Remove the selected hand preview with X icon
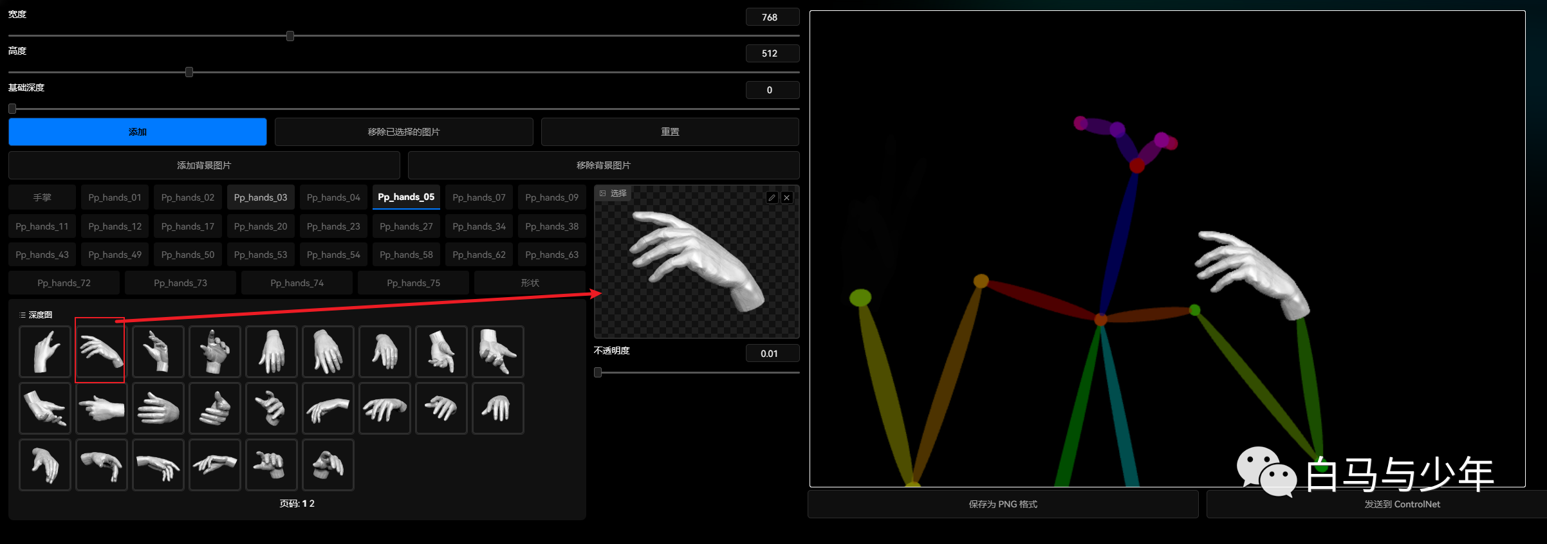The height and width of the screenshot is (544, 1547). point(786,198)
